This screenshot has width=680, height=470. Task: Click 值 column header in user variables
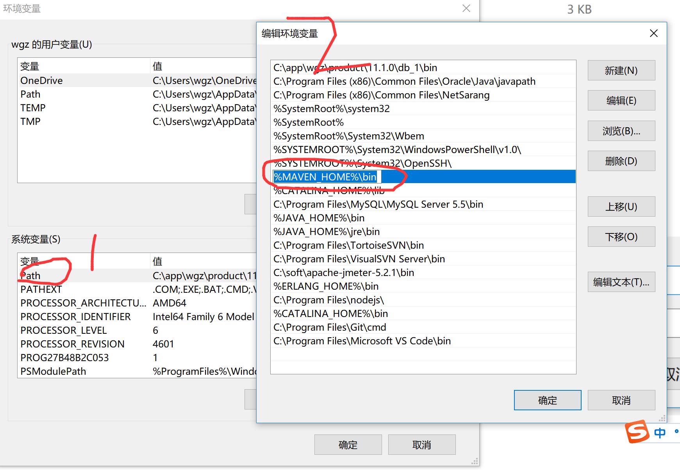pos(203,66)
